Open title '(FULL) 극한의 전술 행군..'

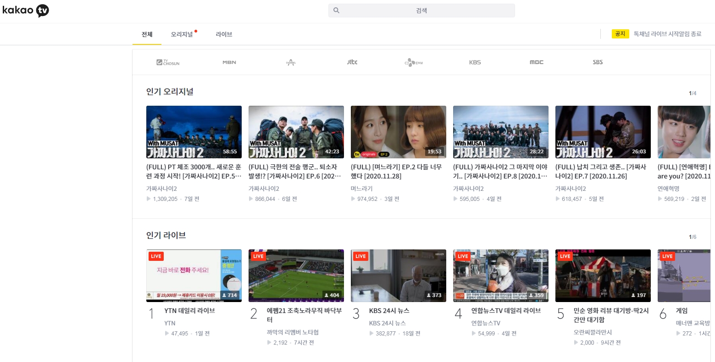295,172
